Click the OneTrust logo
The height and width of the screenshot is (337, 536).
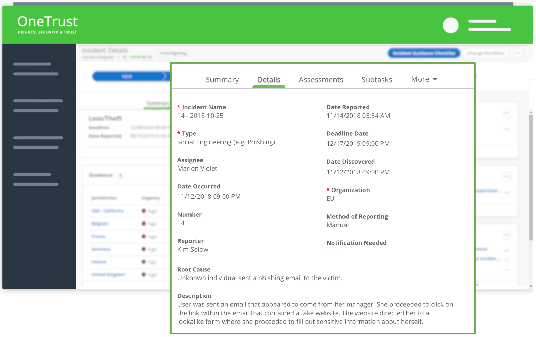(48, 25)
